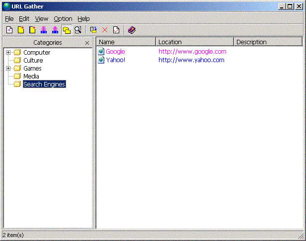This screenshot has height=241, width=306.
Task: Click the new document icon in toolbar
Action: pyautogui.click(x=9, y=30)
